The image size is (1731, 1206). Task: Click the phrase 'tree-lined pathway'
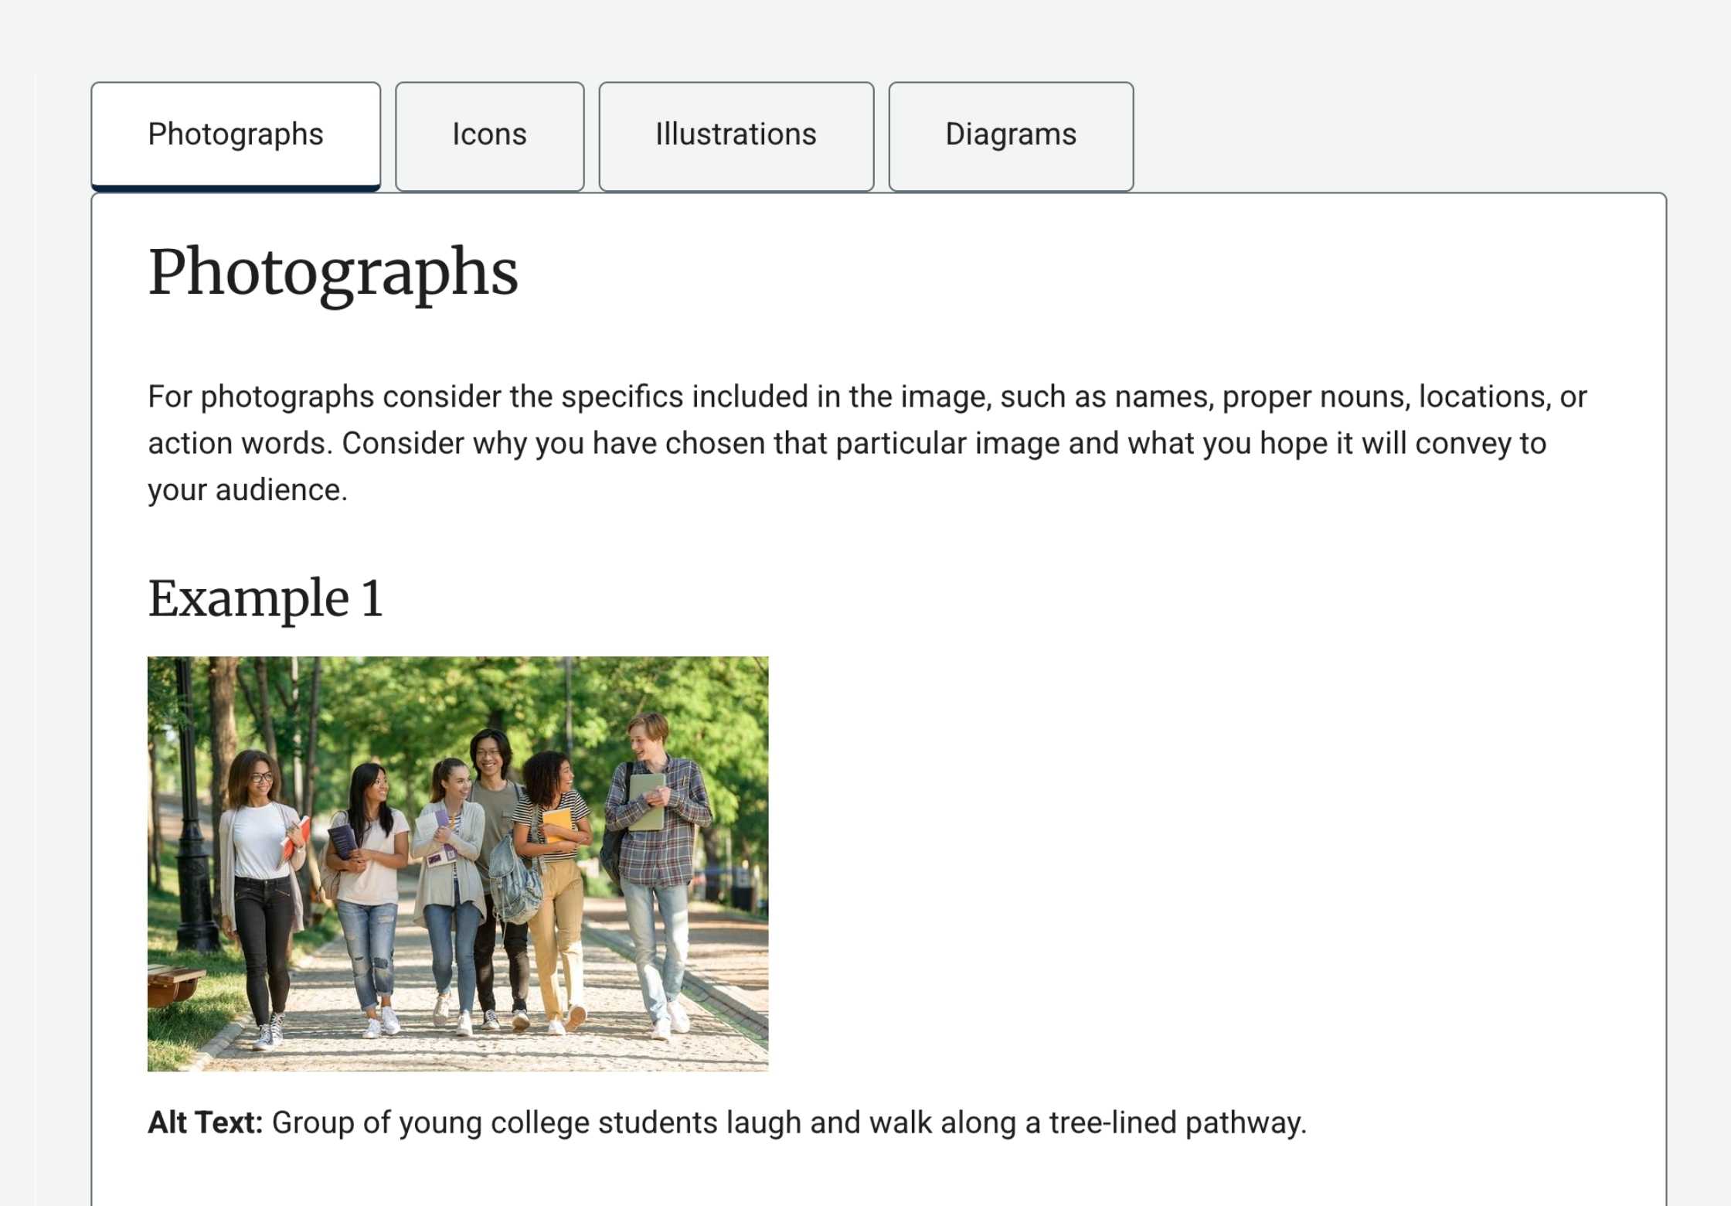tap(1176, 1123)
